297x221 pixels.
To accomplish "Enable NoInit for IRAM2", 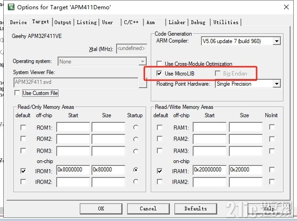I will [x=272, y=182].
